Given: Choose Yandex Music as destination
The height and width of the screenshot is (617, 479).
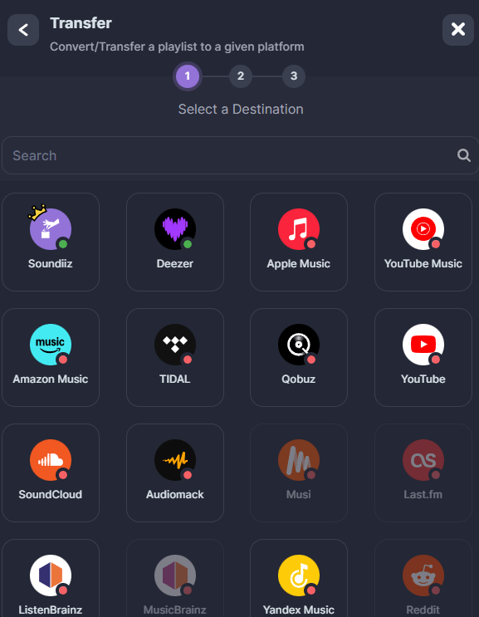Looking at the screenshot, I should tap(299, 579).
